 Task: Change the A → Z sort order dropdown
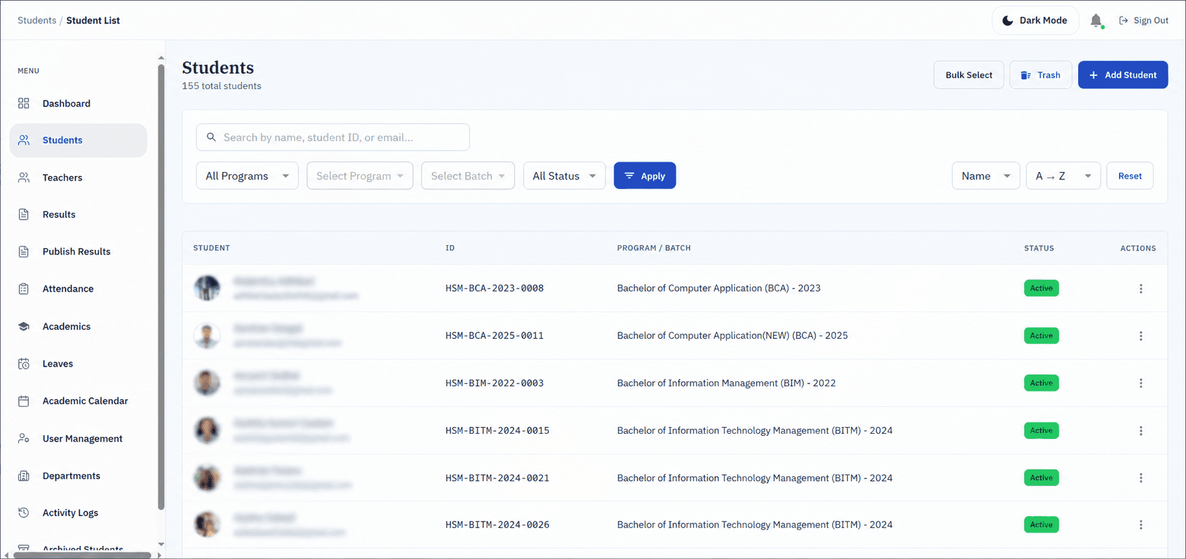[x=1063, y=176]
